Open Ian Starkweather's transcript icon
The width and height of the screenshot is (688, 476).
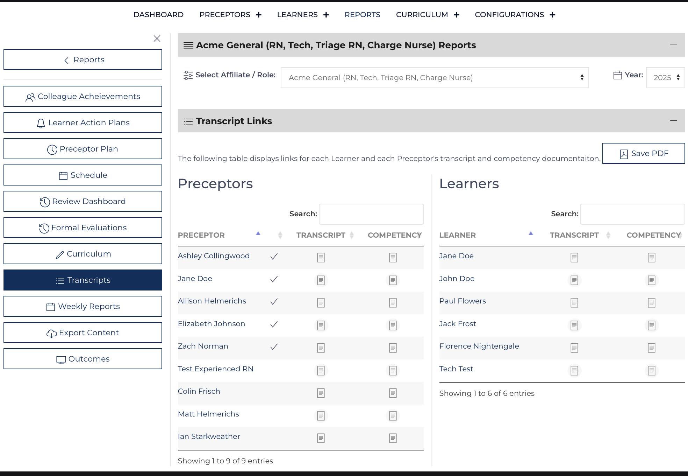[321, 438]
